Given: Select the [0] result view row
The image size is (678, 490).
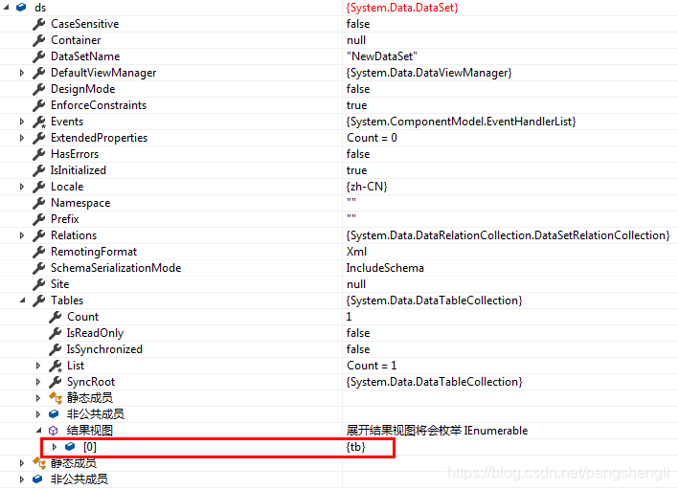Looking at the screenshot, I should [217, 447].
